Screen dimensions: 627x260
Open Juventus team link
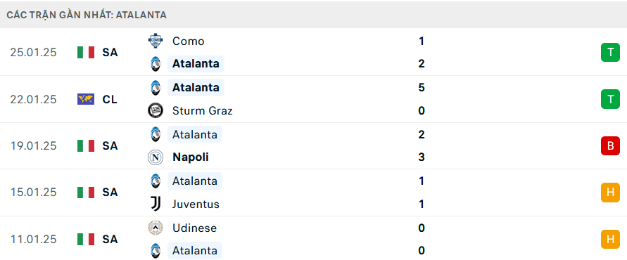[x=196, y=204]
